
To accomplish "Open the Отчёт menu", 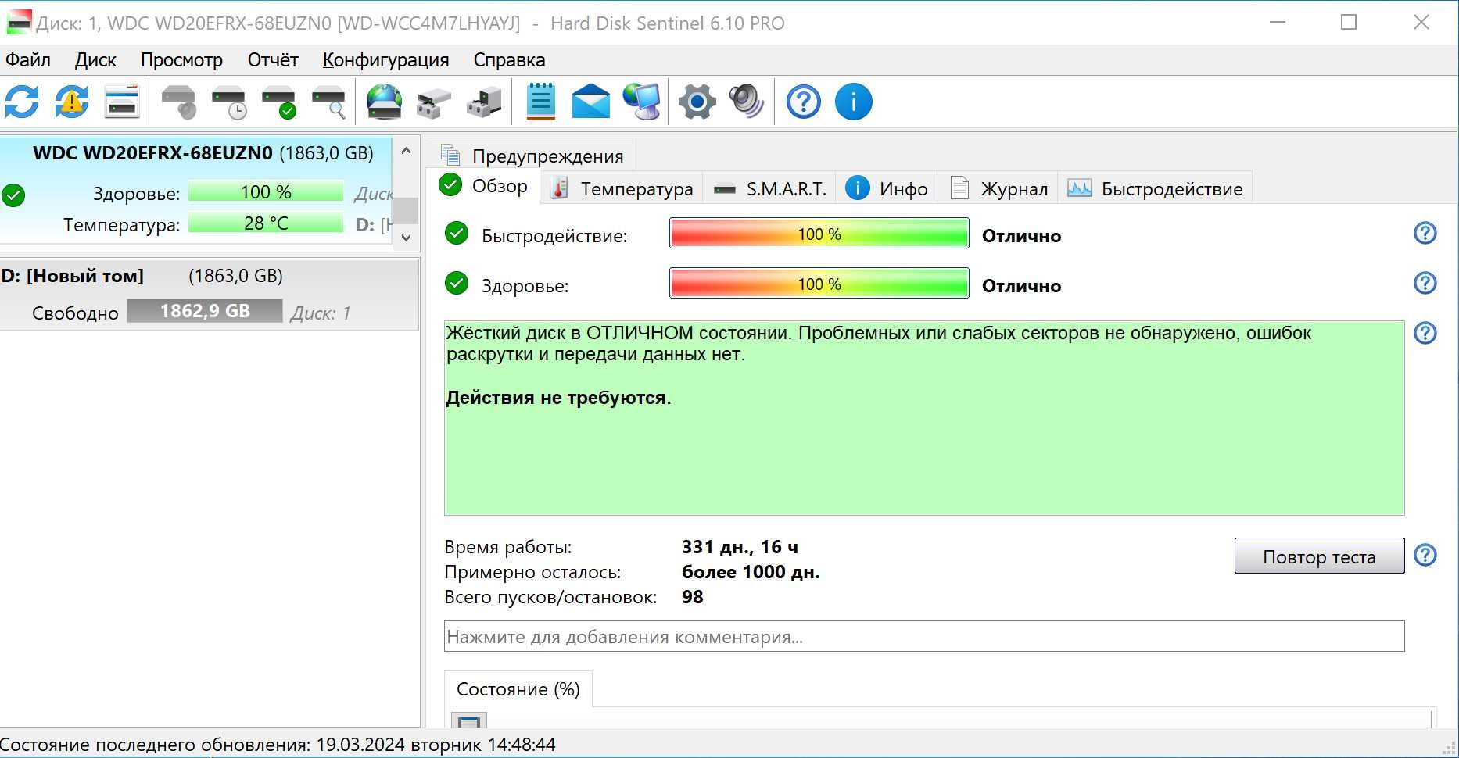I will [273, 59].
